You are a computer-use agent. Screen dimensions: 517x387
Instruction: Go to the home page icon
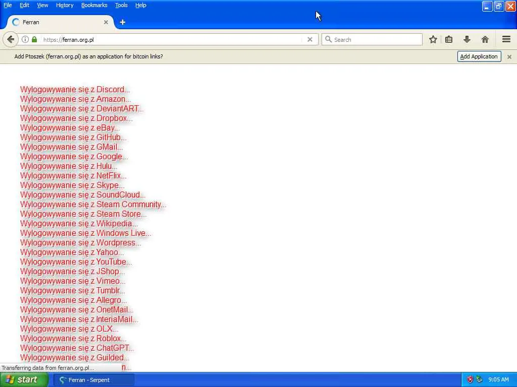click(485, 39)
